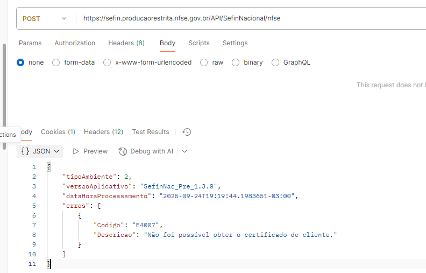Image resolution: width=426 pixels, height=273 pixels.
Task: Open the Authorization tab
Action: point(75,43)
